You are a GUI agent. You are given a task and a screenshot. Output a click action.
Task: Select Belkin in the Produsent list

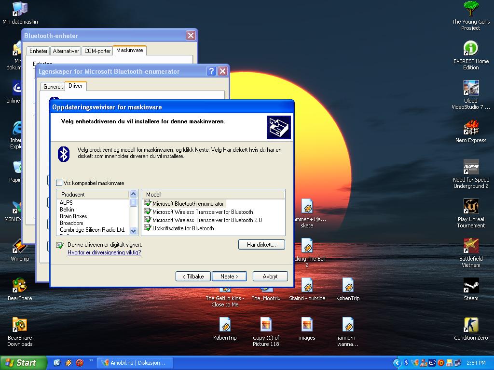(67, 210)
